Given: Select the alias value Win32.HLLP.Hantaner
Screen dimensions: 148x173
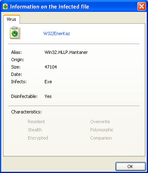Looking at the screenshot, I should [x=66, y=52].
